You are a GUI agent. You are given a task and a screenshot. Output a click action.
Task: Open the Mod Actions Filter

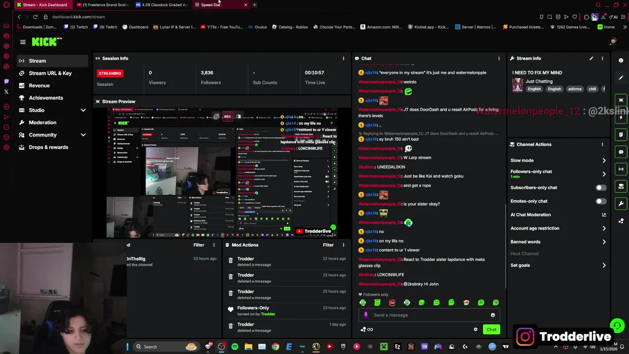click(x=328, y=245)
